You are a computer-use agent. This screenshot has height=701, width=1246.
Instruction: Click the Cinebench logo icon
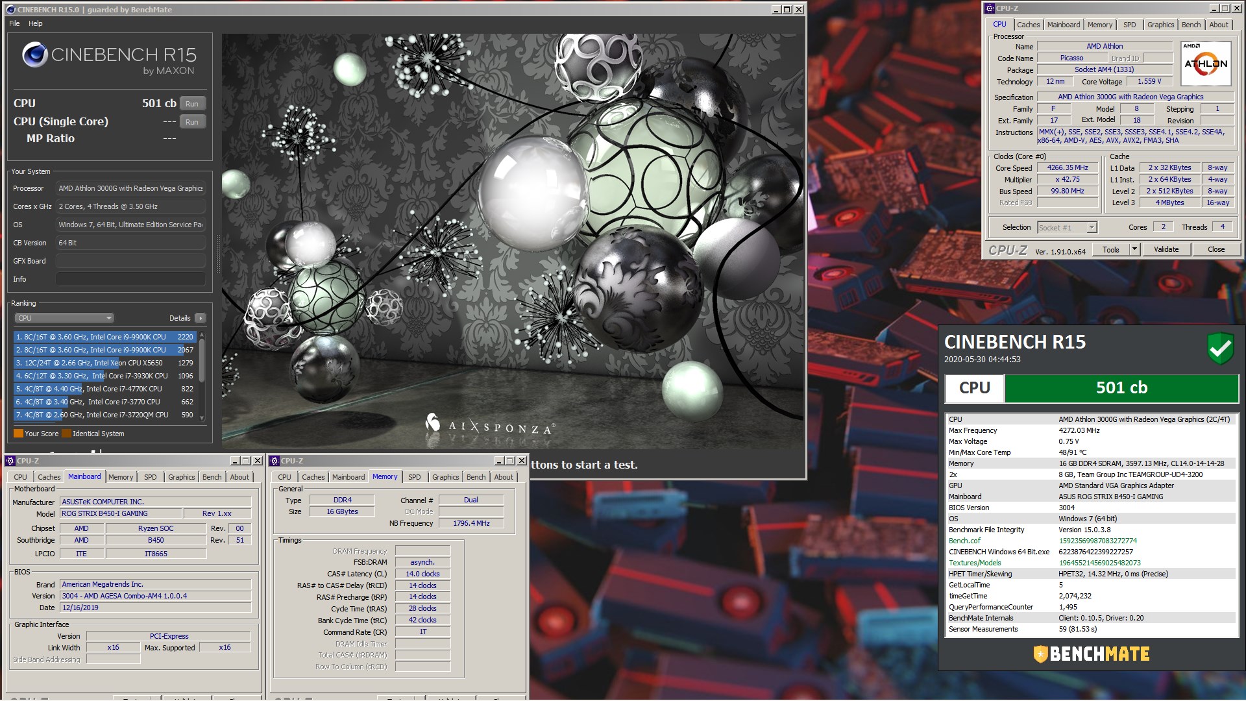34,55
